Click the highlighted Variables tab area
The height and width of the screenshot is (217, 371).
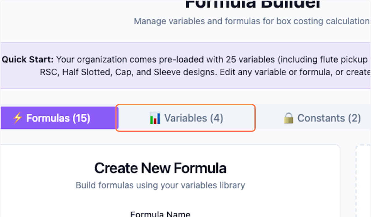point(185,118)
